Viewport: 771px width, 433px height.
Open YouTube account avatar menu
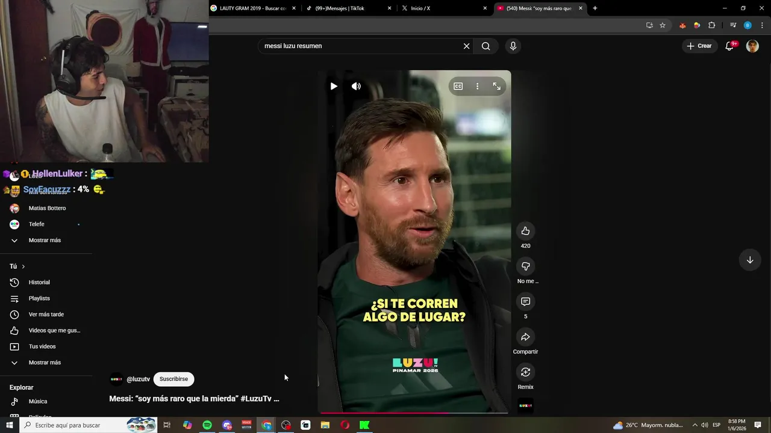[752, 46]
